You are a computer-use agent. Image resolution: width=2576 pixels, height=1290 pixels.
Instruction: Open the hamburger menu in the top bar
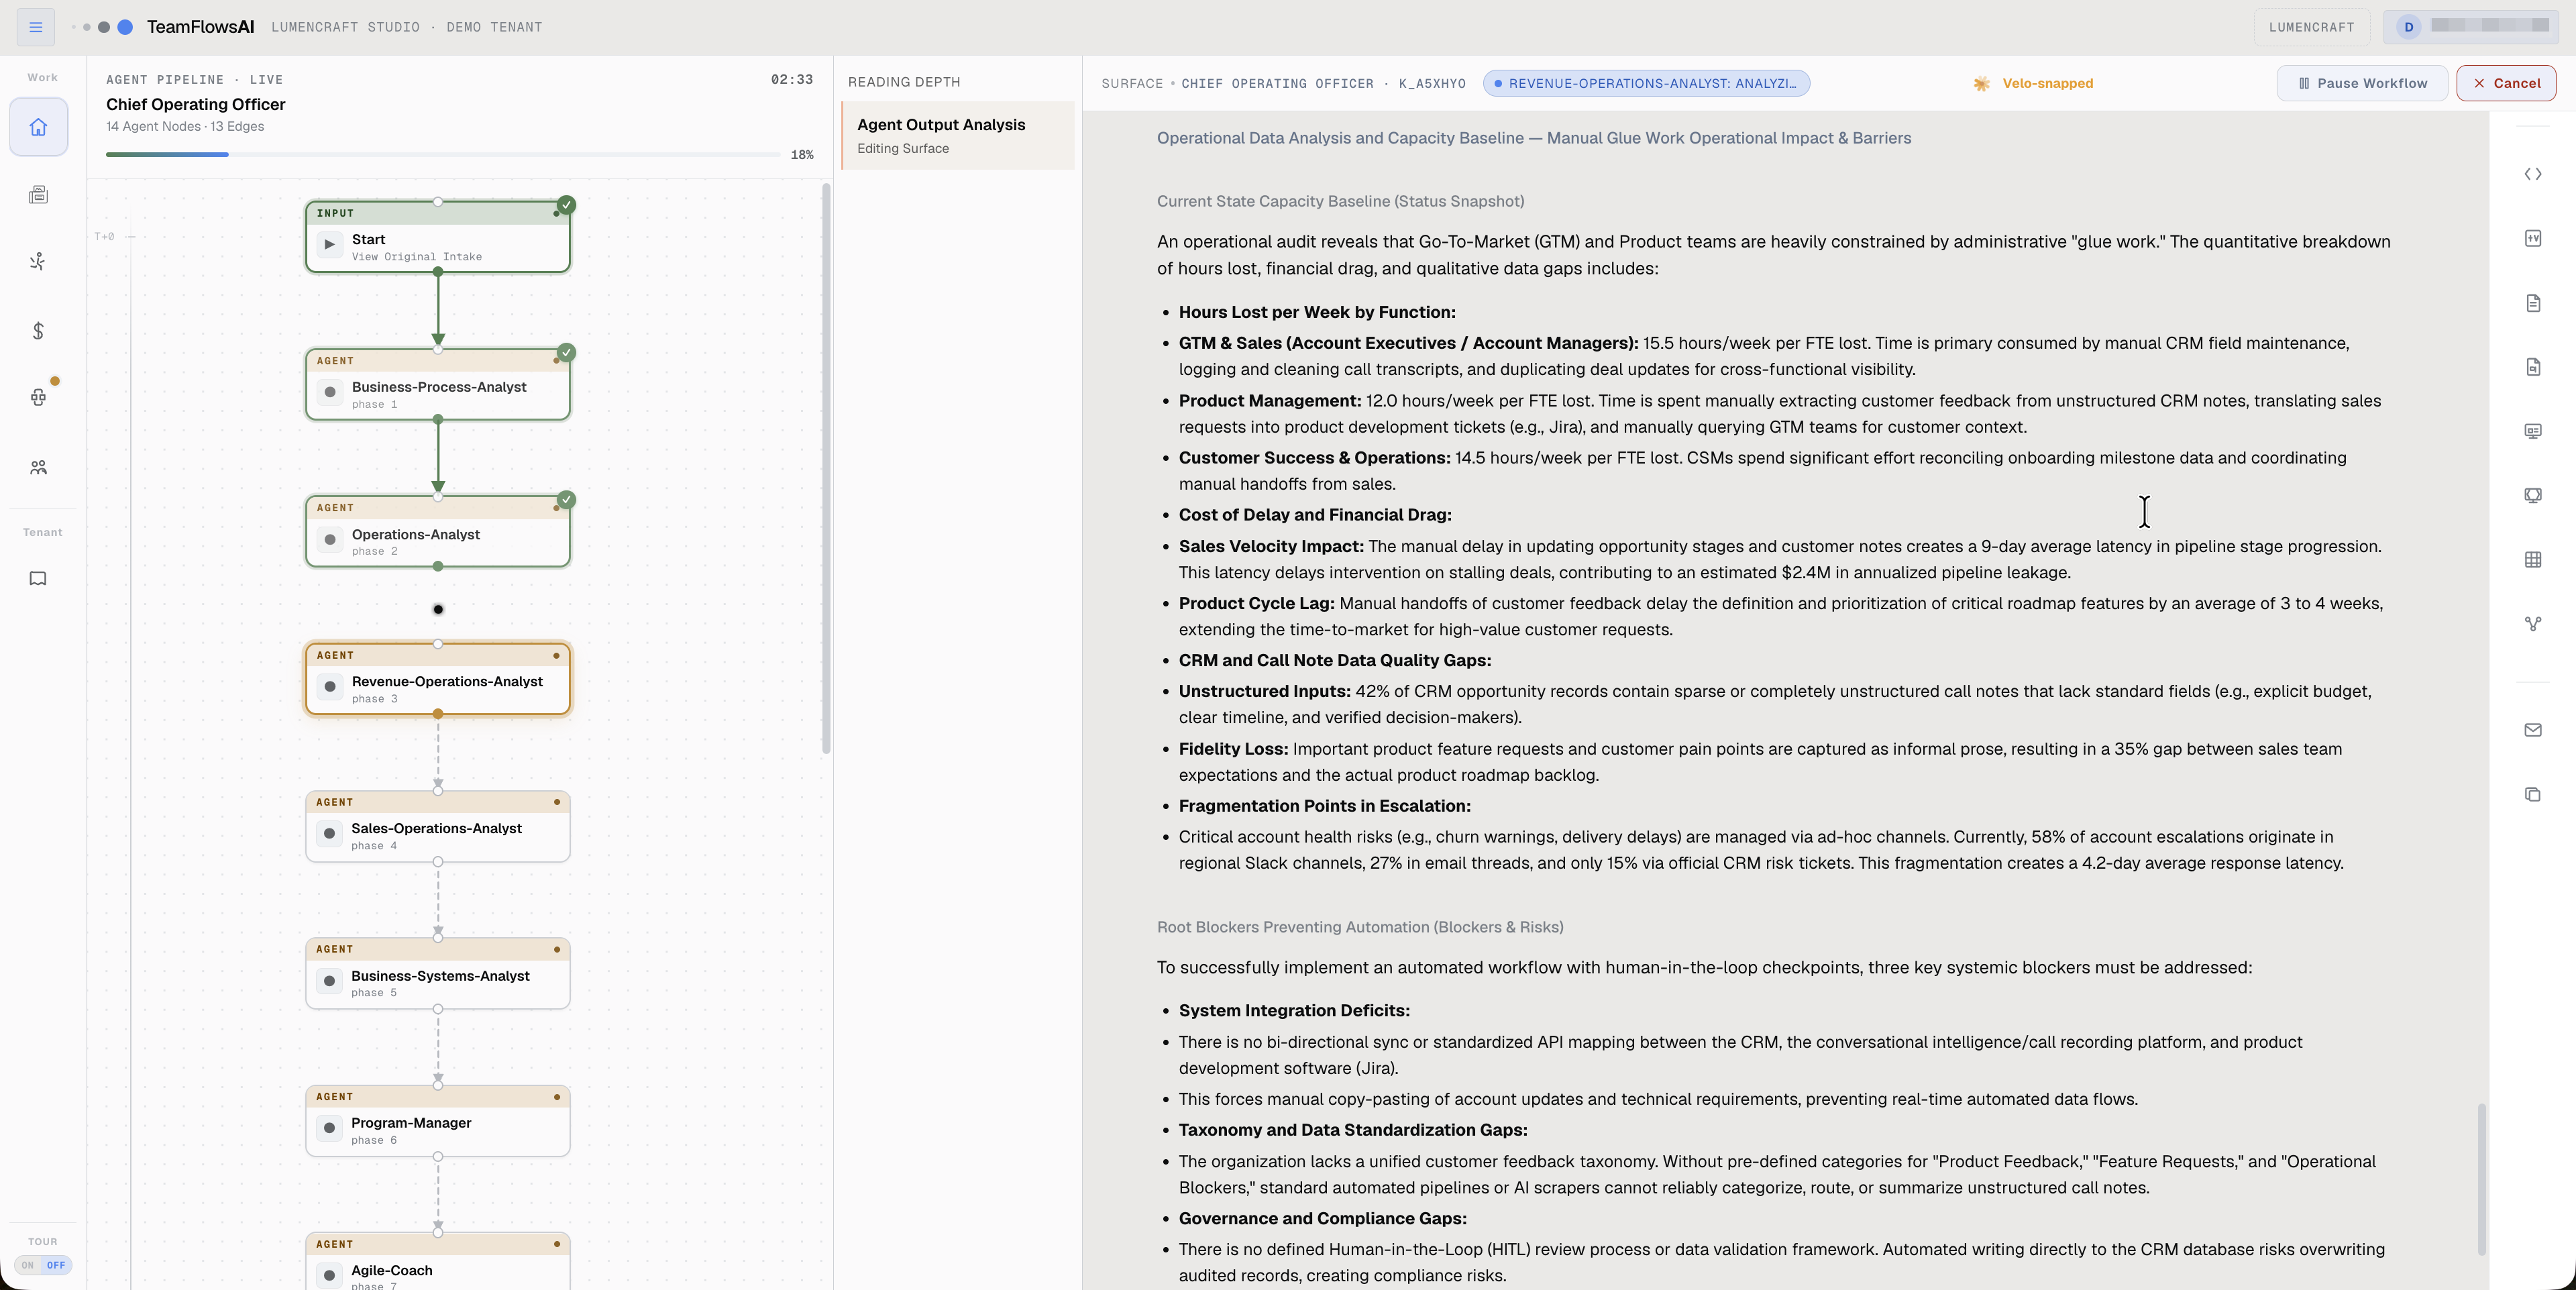[36, 27]
